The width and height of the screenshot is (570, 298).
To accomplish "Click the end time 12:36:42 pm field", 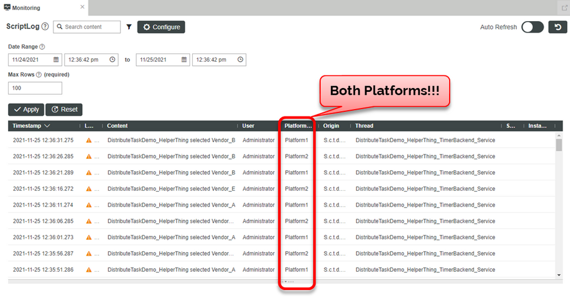I will tap(219, 60).
